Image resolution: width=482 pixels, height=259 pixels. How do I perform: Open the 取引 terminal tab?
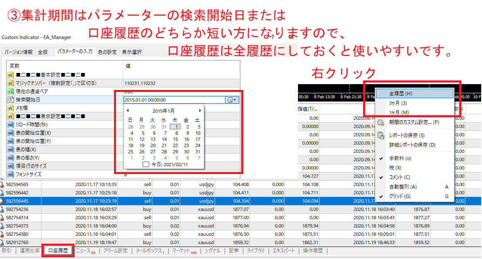click(x=7, y=251)
